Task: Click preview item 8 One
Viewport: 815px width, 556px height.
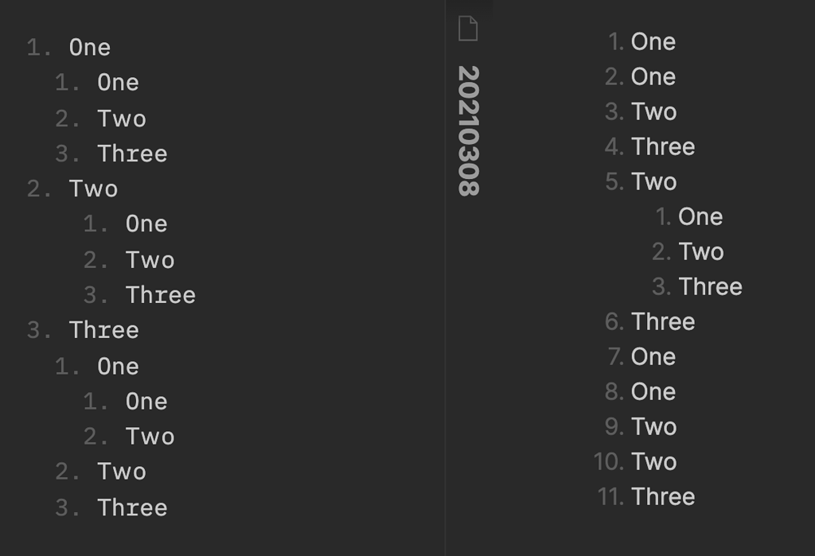Action: tap(653, 391)
